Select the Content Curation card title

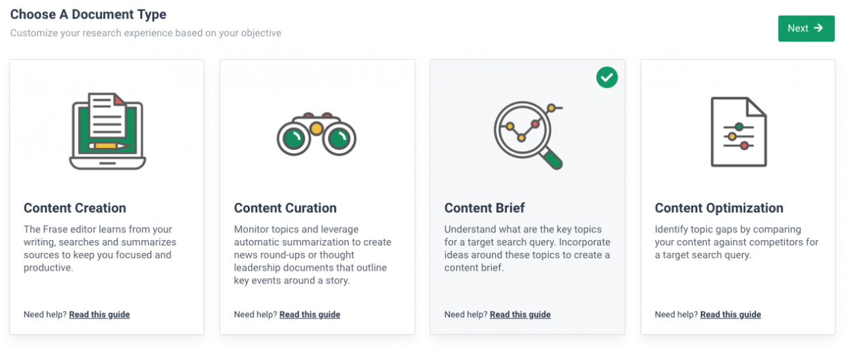[x=286, y=208]
